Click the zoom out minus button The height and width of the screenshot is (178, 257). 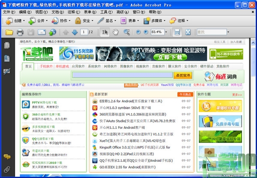[x=138, y=32]
